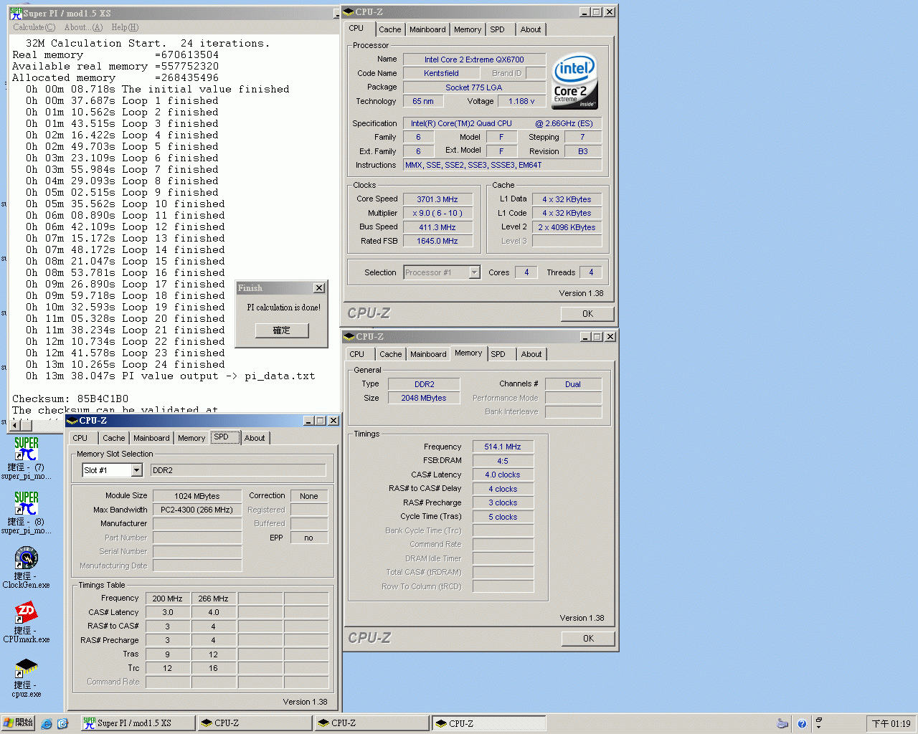Click the memory Size value 2048 MBytes
The width and height of the screenshot is (918, 734).
point(424,398)
